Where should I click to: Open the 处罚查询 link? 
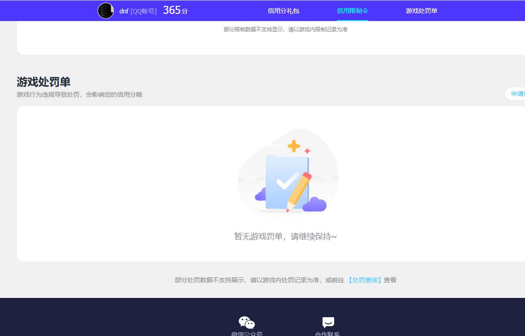click(x=365, y=280)
